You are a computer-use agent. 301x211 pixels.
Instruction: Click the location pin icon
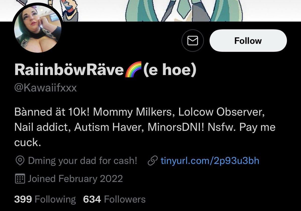(20, 161)
